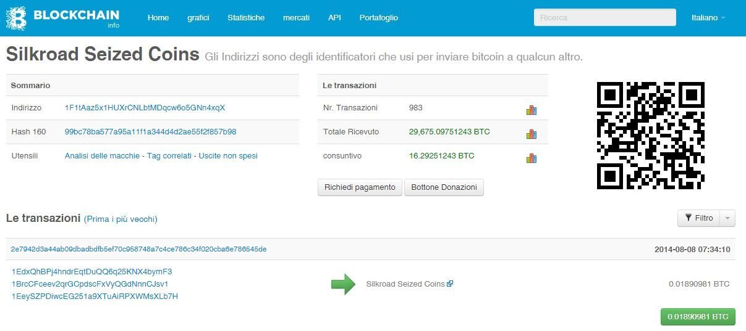This screenshot has width=746, height=331.
Task: Open address 1EeySZPDiwcEG251a9XTuAiRPXWMsXLb7H
Action: tap(95, 296)
